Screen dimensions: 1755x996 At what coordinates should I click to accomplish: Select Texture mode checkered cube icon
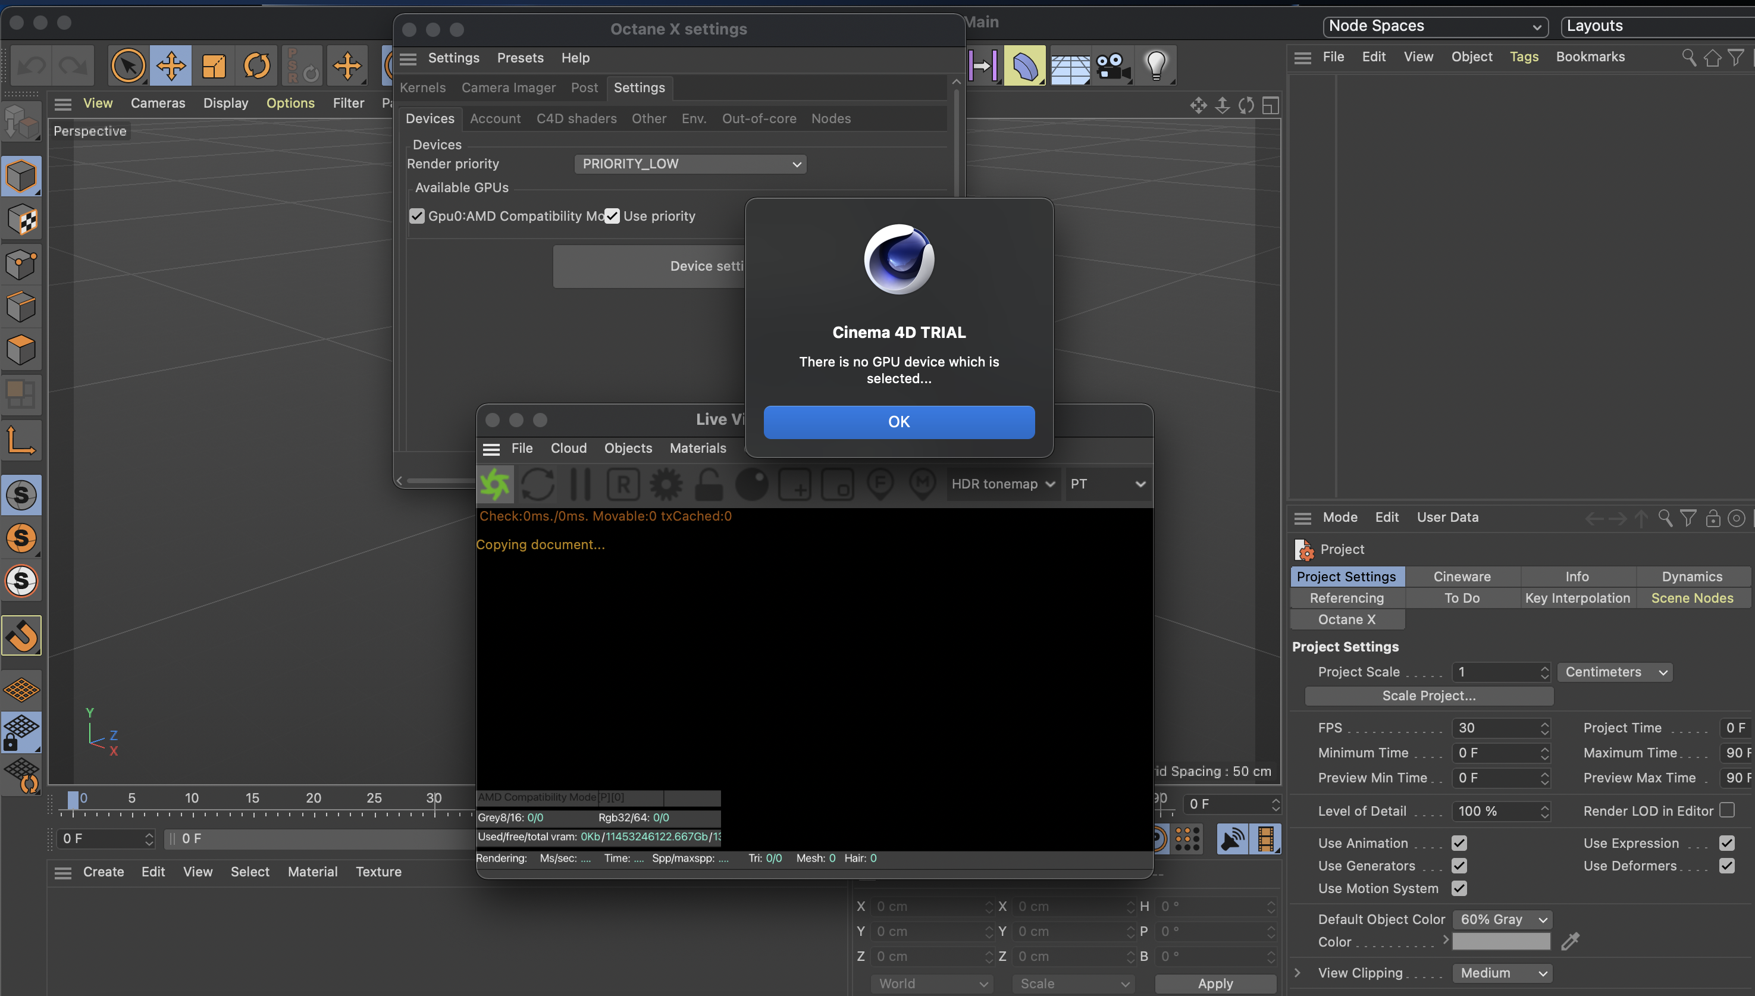pos(22,220)
